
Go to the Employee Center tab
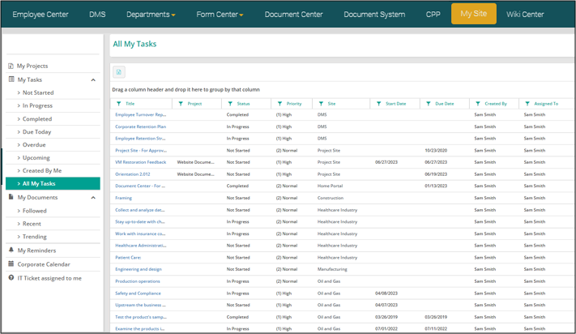coord(41,15)
